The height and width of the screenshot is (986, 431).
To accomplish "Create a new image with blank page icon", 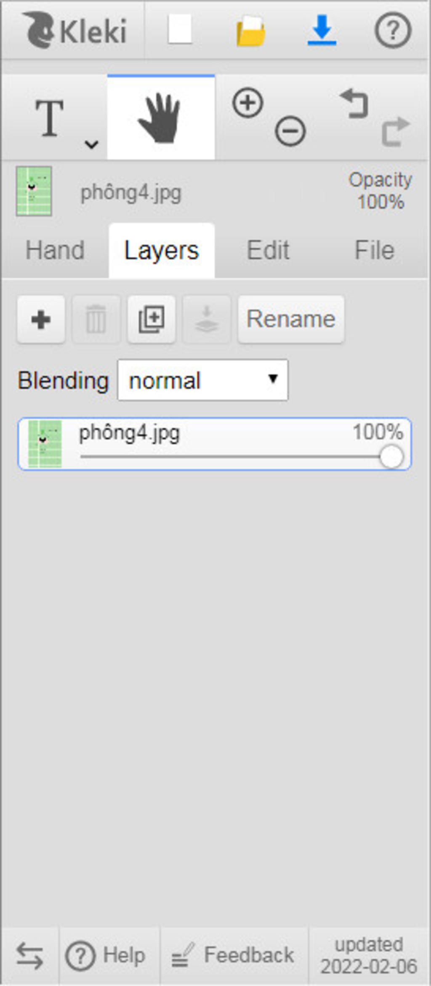I will (180, 29).
